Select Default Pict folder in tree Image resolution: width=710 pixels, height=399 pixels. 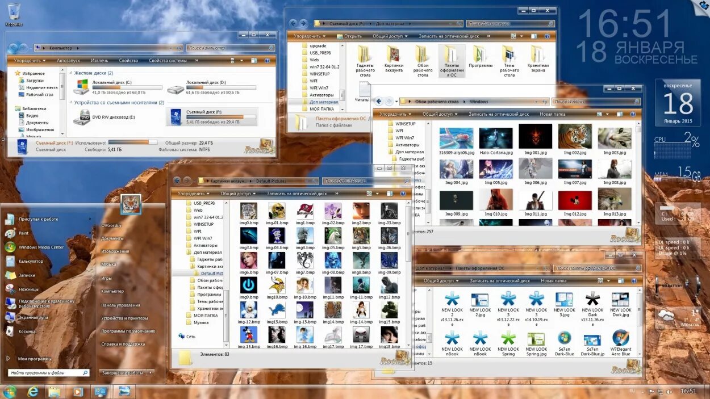click(208, 273)
